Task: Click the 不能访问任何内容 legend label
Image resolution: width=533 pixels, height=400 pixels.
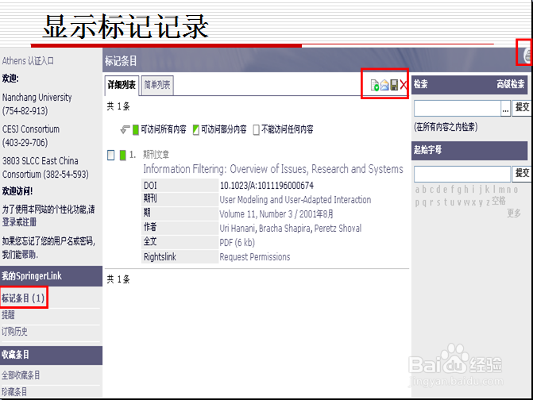Action: point(288,129)
